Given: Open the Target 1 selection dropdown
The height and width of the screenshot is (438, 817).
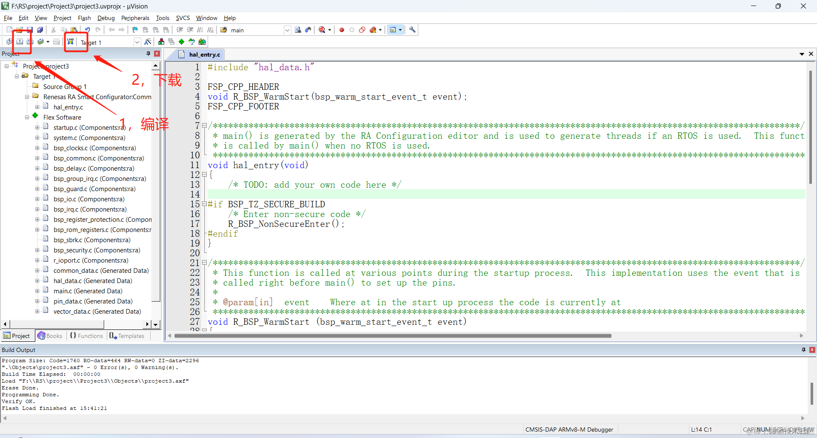Looking at the screenshot, I should coord(137,42).
